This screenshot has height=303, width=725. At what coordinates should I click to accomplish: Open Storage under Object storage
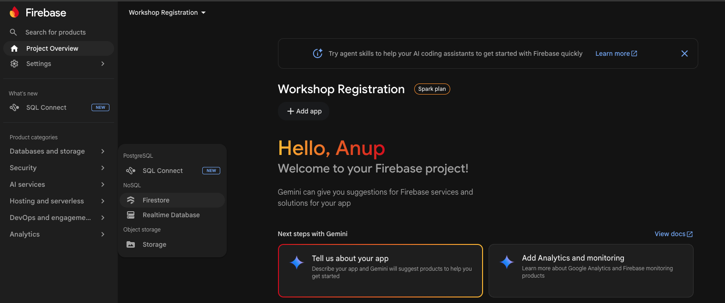pyautogui.click(x=172, y=244)
